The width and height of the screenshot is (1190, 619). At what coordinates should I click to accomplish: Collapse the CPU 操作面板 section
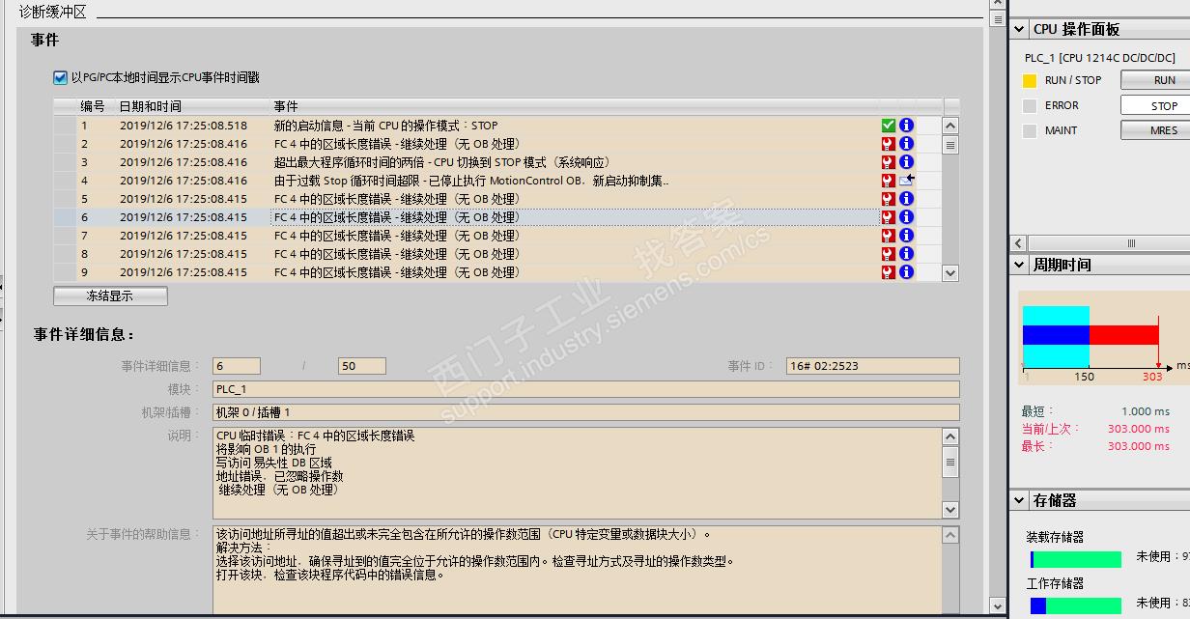(x=1020, y=29)
